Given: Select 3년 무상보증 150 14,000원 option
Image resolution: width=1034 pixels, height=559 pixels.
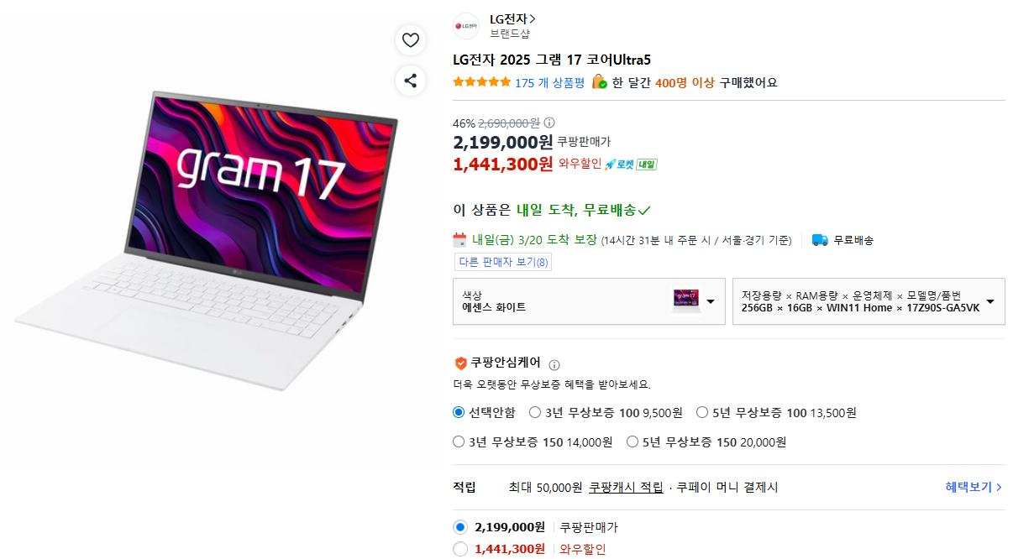Looking at the screenshot, I should coord(533,441).
